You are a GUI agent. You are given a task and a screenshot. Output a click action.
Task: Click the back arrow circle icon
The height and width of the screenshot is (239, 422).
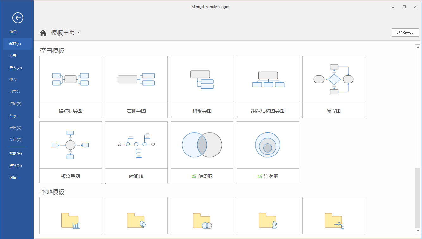(x=18, y=18)
